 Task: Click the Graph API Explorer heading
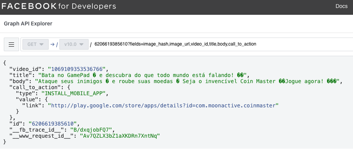point(28,24)
